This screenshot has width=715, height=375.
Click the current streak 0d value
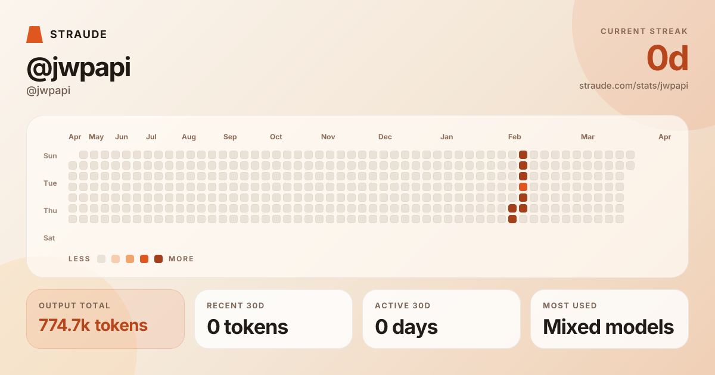(667, 58)
